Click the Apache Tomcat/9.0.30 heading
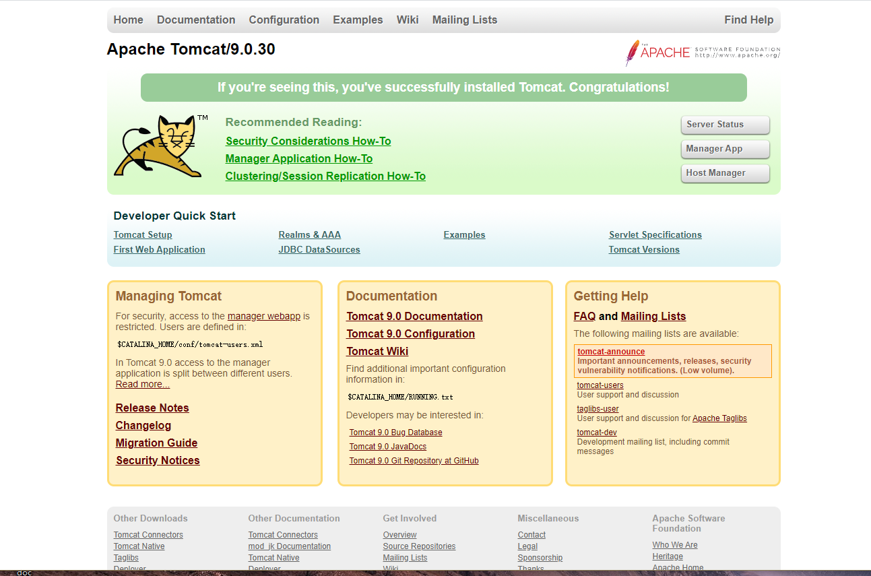 point(191,49)
